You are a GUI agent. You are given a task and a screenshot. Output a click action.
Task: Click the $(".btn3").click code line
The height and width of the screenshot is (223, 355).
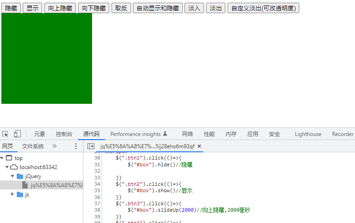(149, 204)
